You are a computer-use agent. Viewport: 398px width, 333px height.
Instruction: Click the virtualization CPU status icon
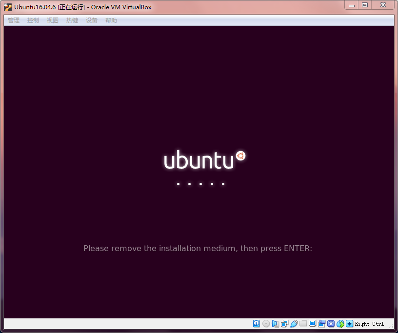coord(331,324)
